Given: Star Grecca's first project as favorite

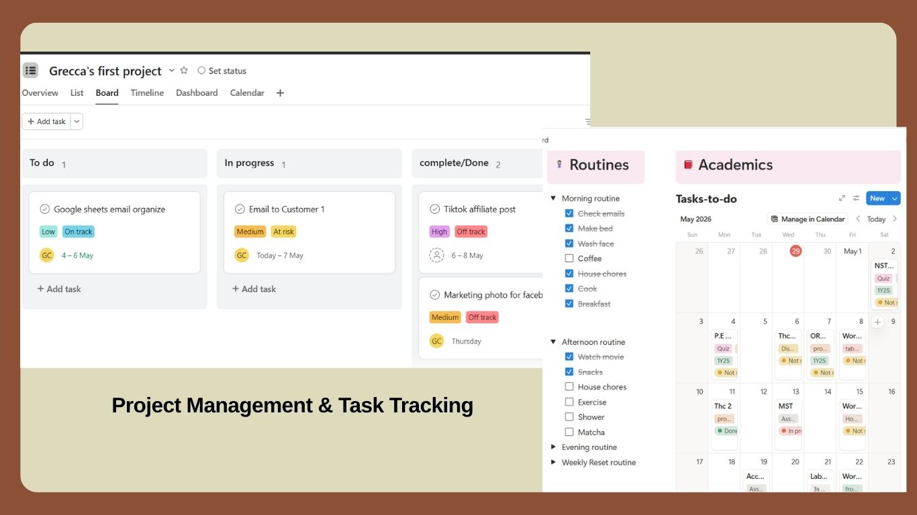Looking at the screenshot, I should point(184,70).
